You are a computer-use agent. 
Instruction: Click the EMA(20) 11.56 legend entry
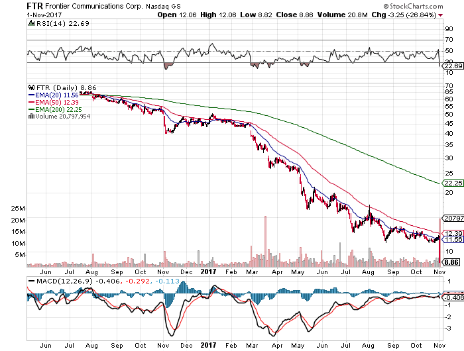pyautogui.click(x=54, y=95)
